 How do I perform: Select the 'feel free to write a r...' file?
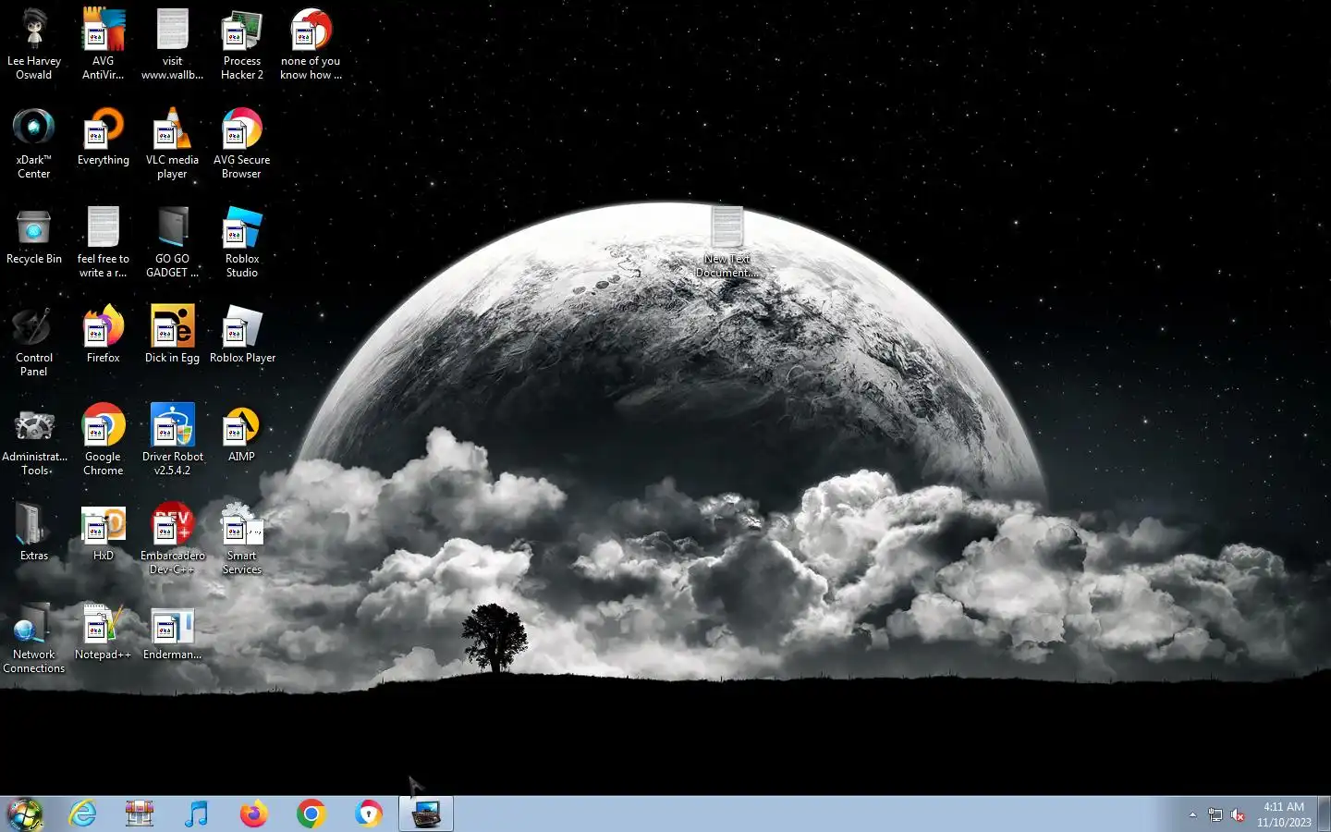click(103, 241)
